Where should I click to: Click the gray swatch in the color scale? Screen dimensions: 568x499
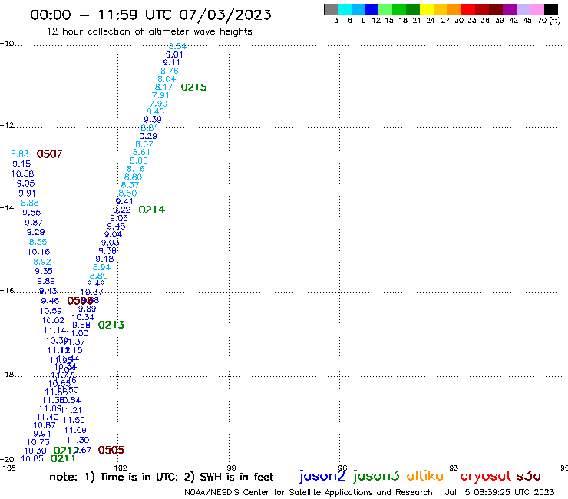click(331, 9)
